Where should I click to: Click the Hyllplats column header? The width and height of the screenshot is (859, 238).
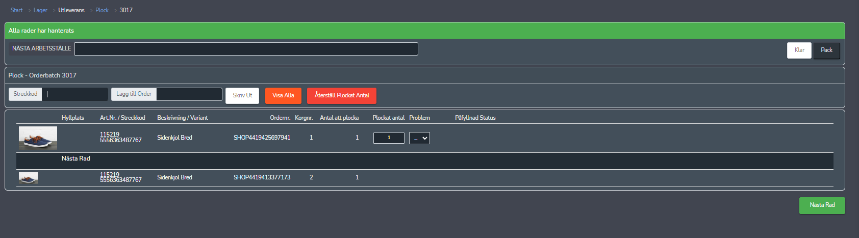[73, 118]
